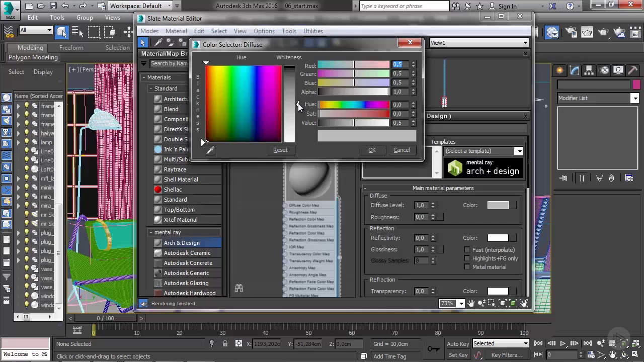Click the Red value input field
This screenshot has width=644, height=362.
click(x=400, y=65)
